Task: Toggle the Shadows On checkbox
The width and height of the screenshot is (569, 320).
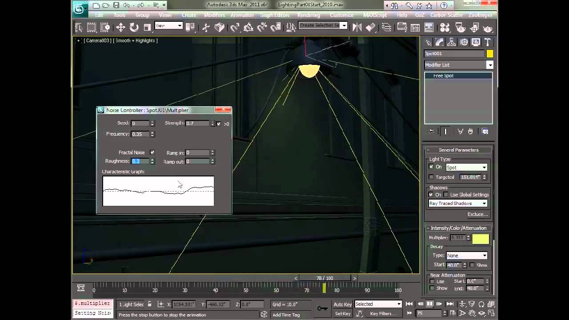Action: [431, 195]
